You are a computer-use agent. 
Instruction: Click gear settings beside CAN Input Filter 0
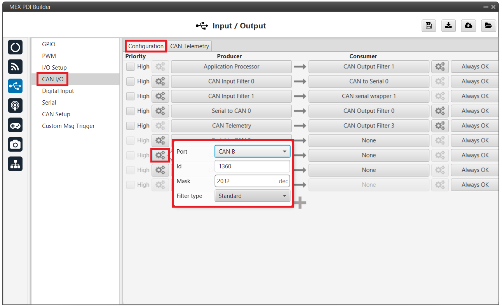click(x=160, y=81)
